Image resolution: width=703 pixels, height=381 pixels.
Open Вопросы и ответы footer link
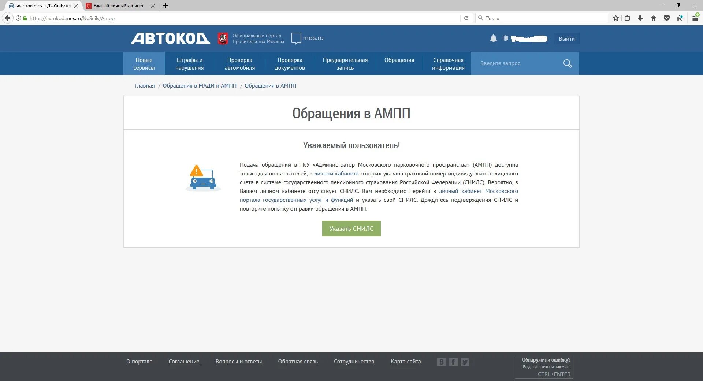[239, 362]
